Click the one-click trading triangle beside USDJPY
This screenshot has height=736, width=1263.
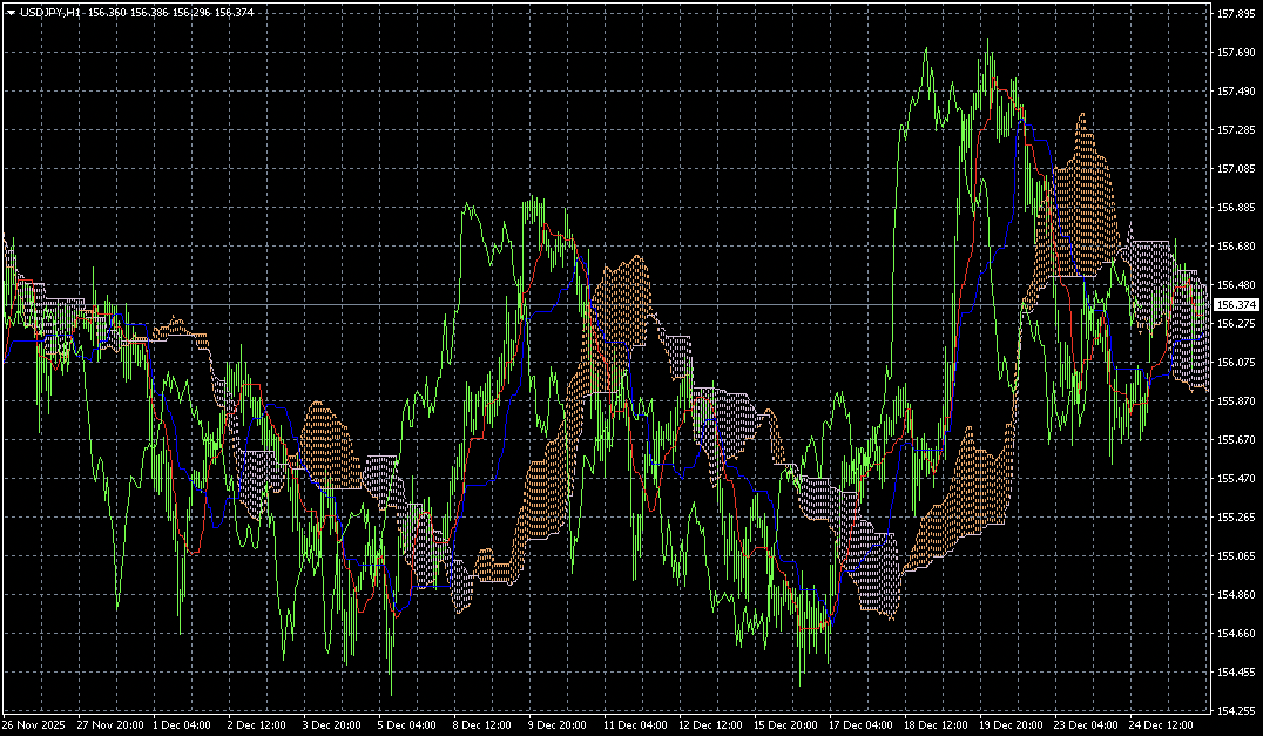tap(11, 12)
